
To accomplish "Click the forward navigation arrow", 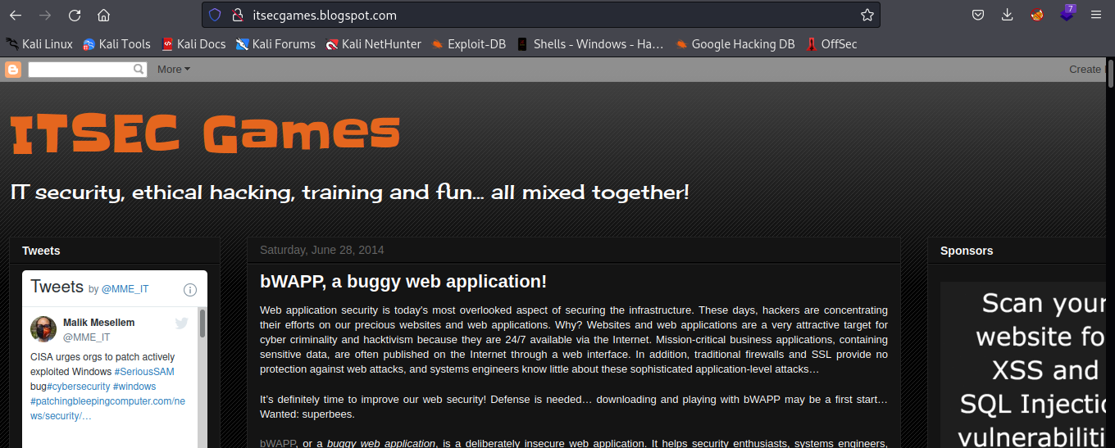I will [45, 15].
